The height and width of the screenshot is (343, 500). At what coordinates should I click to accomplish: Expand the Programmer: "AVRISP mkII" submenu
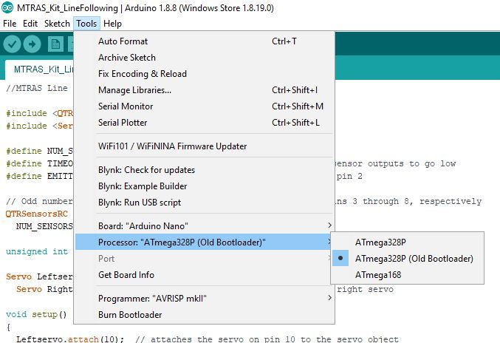204,299
